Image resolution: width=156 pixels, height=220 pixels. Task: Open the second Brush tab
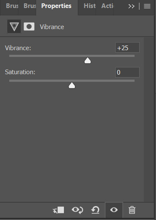(29, 6)
